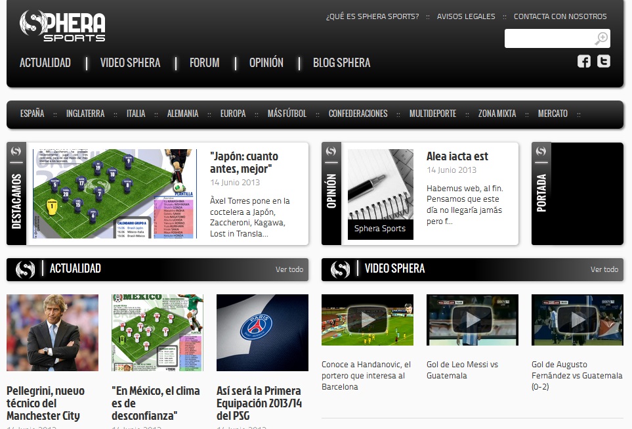Click the Sphera icon in Video Sphera header

340,269
